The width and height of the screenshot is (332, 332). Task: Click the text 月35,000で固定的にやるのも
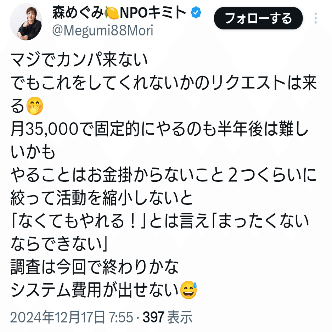(113, 129)
